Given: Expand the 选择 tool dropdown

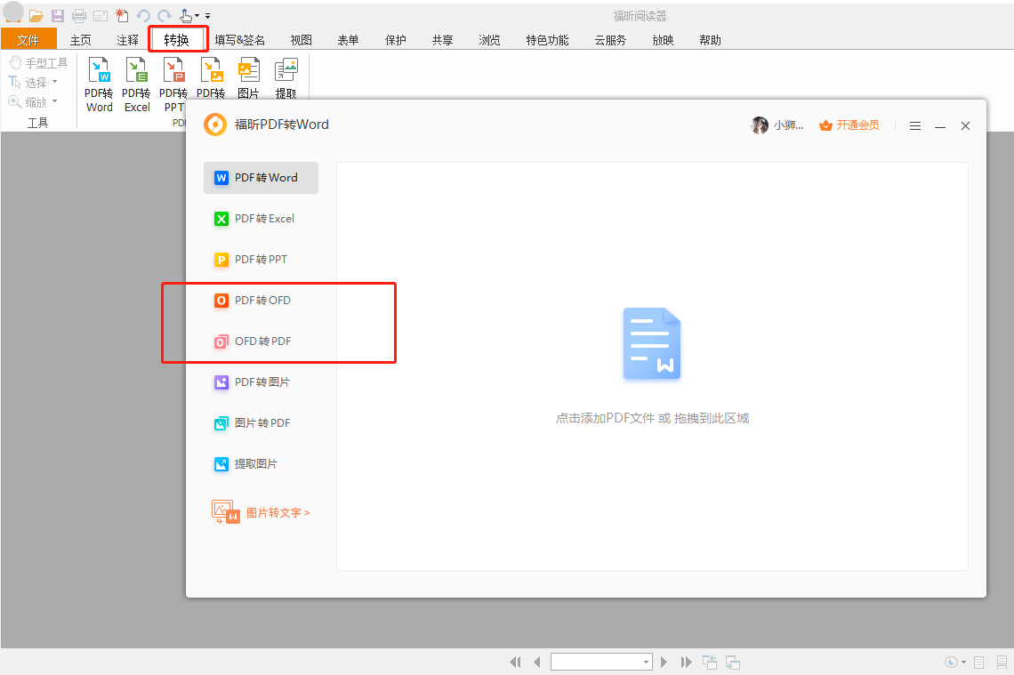Looking at the screenshot, I should (53, 81).
